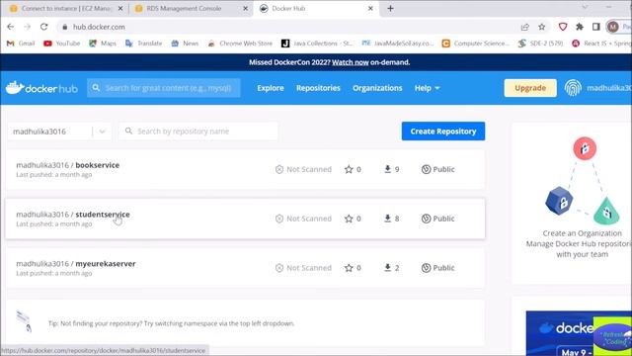Toggle the browser side panel icon
This screenshot has height=356, width=632.
596,27
